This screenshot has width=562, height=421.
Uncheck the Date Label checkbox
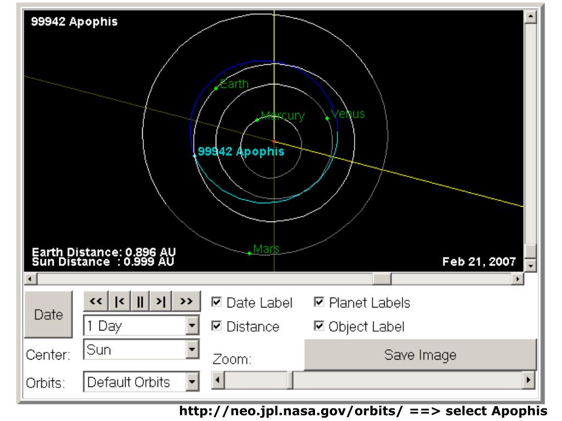point(216,302)
